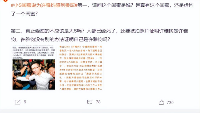
Task: Click the paragraph line starting 第二，真正委屈
Action: (x=99, y=31)
